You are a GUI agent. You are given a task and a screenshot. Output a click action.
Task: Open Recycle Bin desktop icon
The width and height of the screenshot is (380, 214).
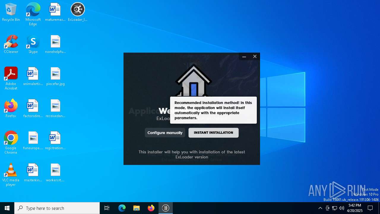tap(11, 12)
